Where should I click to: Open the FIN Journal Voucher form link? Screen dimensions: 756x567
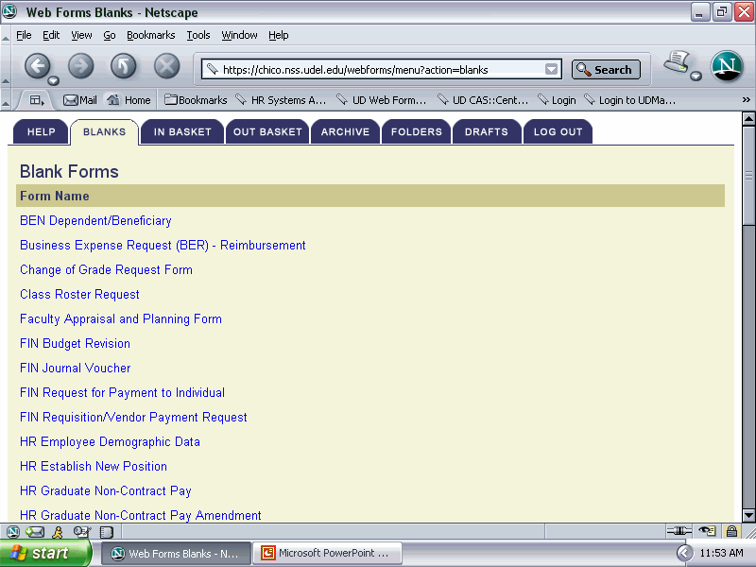point(76,369)
